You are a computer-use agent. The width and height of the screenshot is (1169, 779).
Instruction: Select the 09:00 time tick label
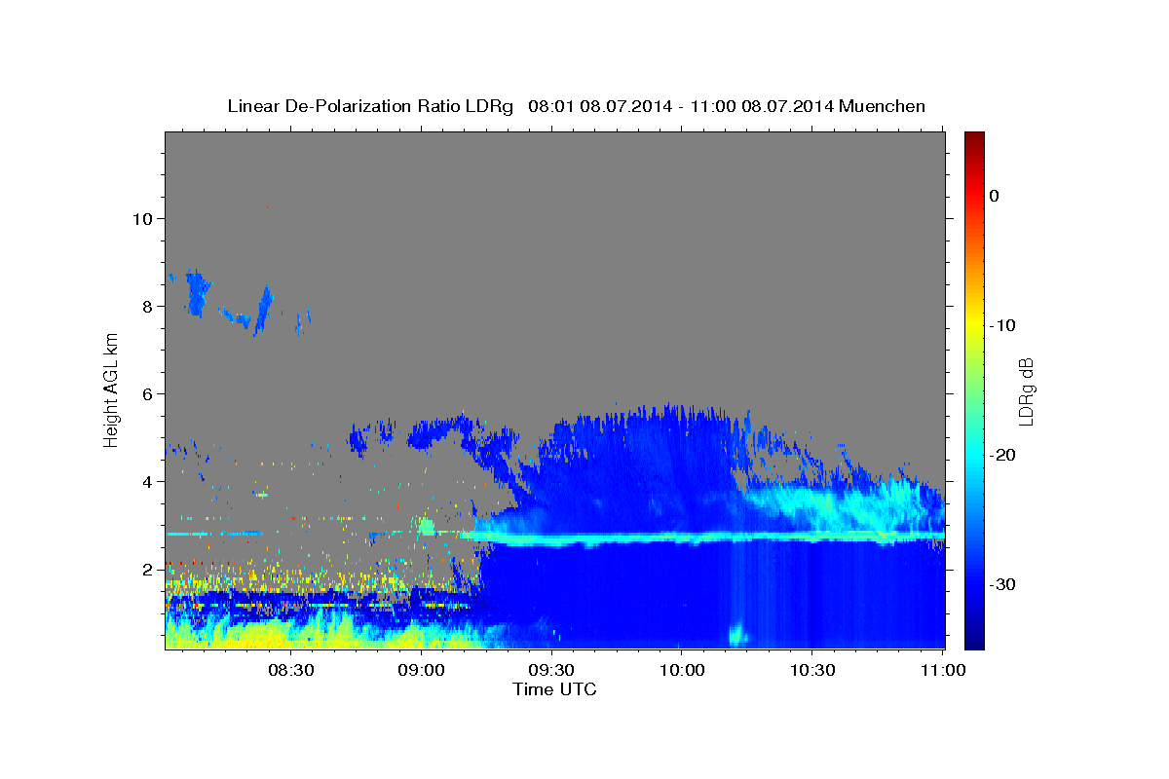[422, 671]
